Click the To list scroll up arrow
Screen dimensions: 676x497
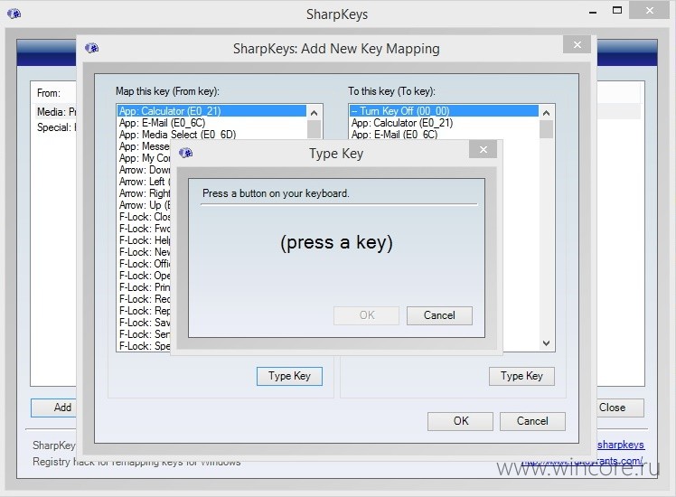546,113
